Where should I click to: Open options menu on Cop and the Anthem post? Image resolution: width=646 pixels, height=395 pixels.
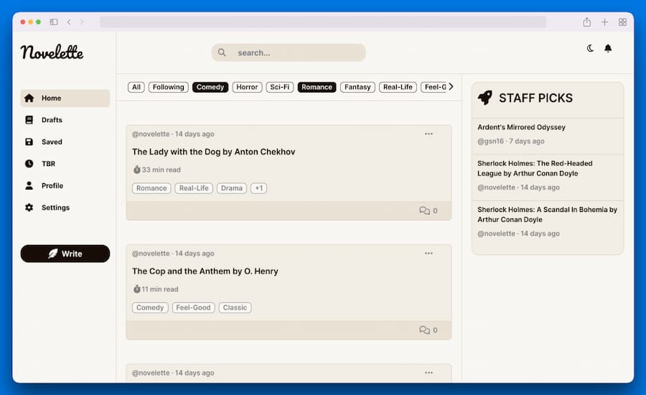click(429, 254)
